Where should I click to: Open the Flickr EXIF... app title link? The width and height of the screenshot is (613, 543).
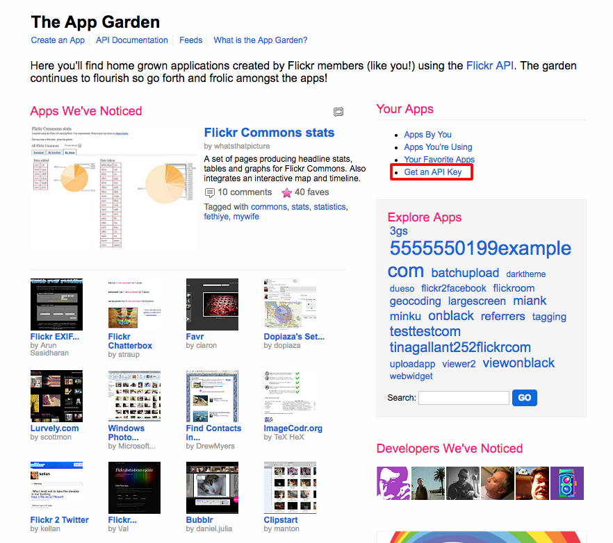tap(55, 337)
